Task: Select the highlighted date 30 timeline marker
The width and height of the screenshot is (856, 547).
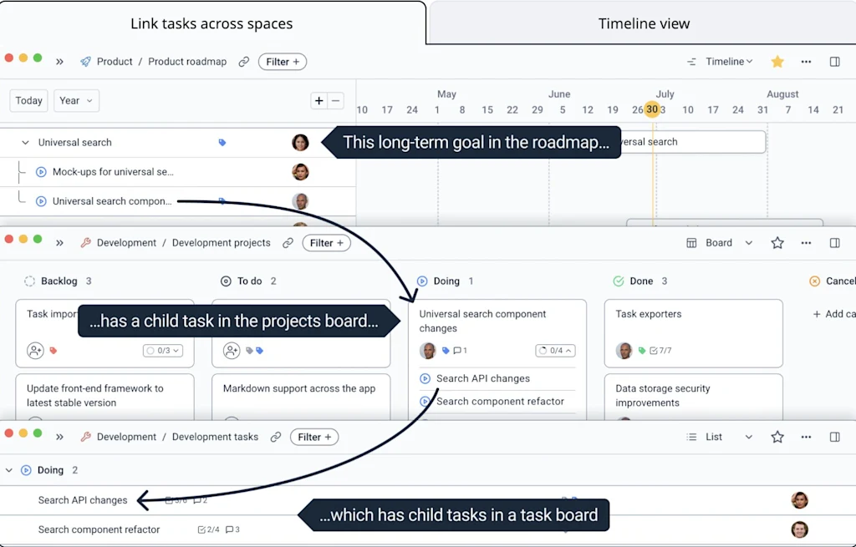Action: click(x=652, y=109)
